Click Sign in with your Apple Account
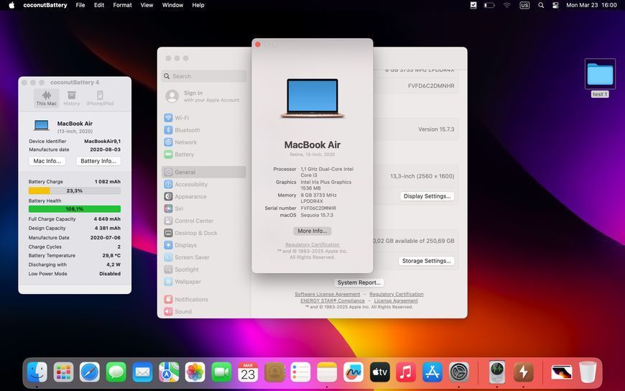Viewport: 625px width, 391px height. click(204, 96)
